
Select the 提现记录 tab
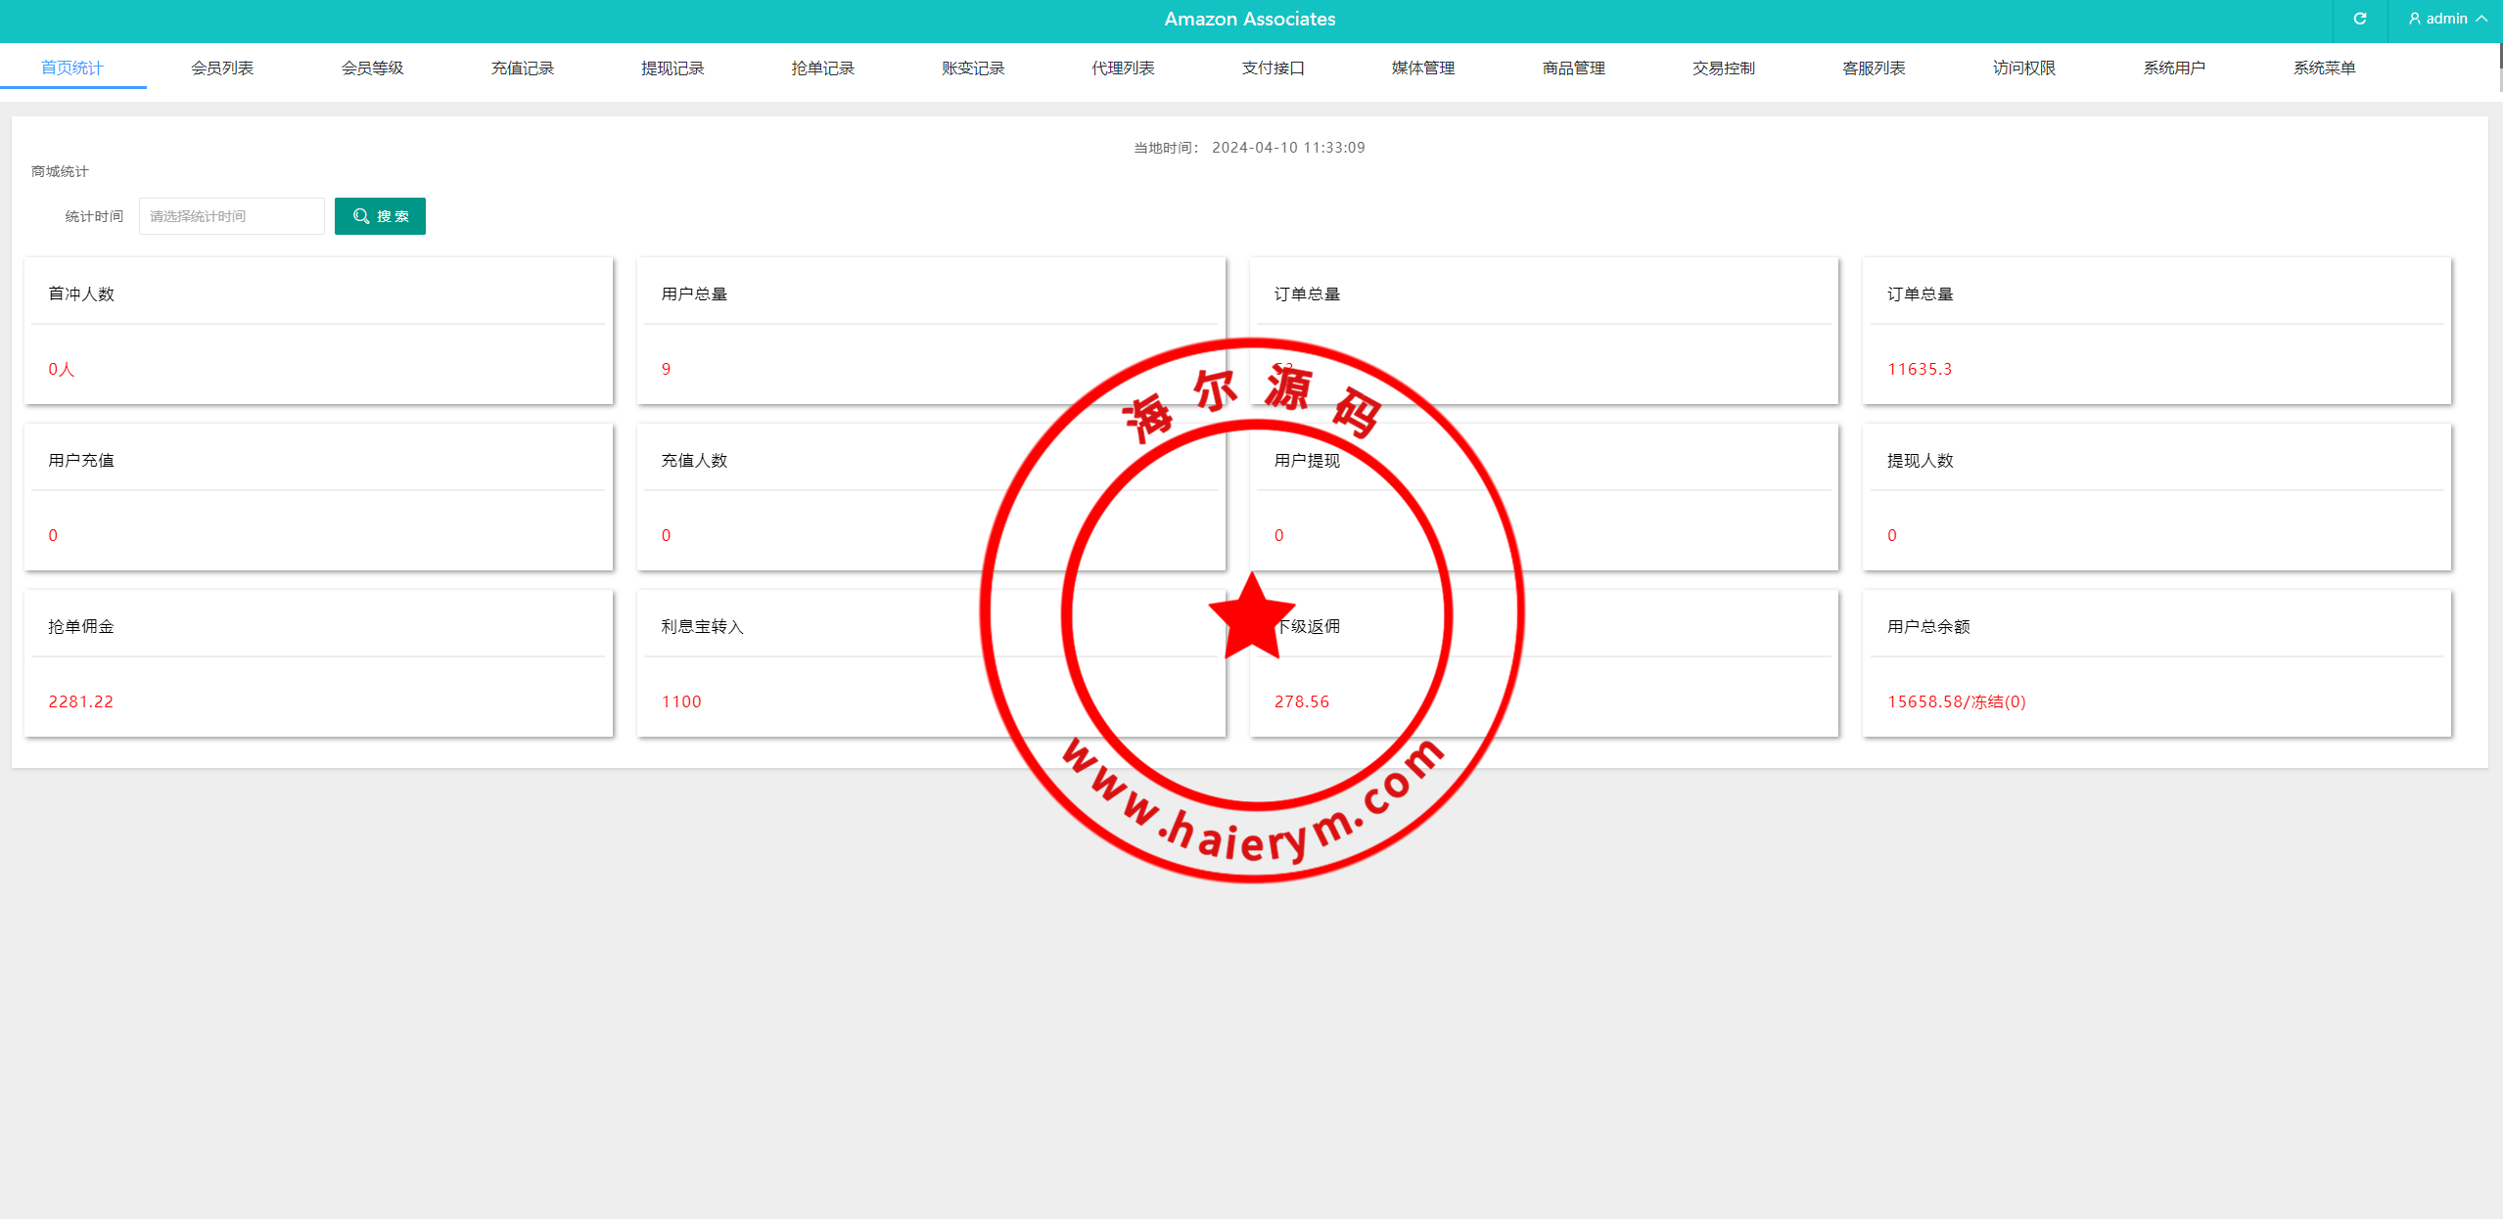point(672,68)
